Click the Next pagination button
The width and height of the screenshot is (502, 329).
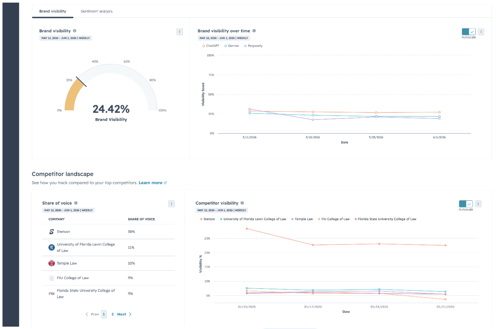pos(122,314)
